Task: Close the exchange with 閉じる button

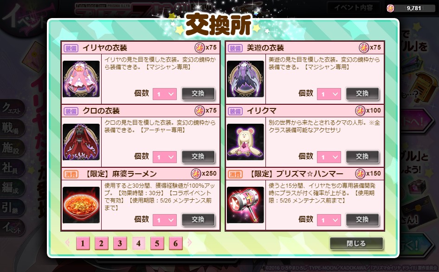Action: [x=356, y=243]
